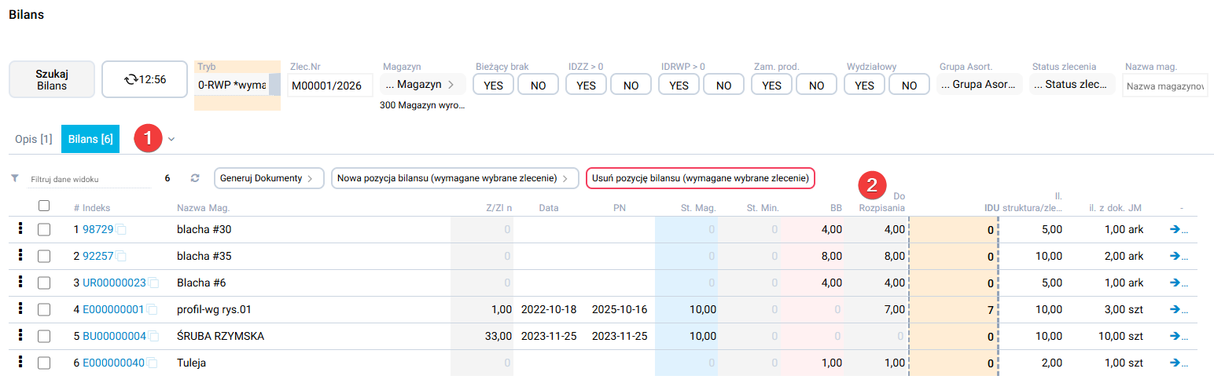Screen dimensions: 1214x383
Task: Expand the chevron next to Bilans tab
Action: pyautogui.click(x=171, y=139)
